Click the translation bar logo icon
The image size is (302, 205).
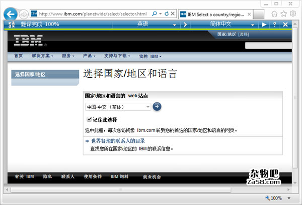click(12, 25)
